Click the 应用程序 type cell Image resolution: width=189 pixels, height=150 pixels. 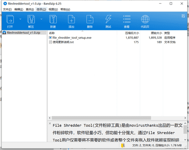170,38
